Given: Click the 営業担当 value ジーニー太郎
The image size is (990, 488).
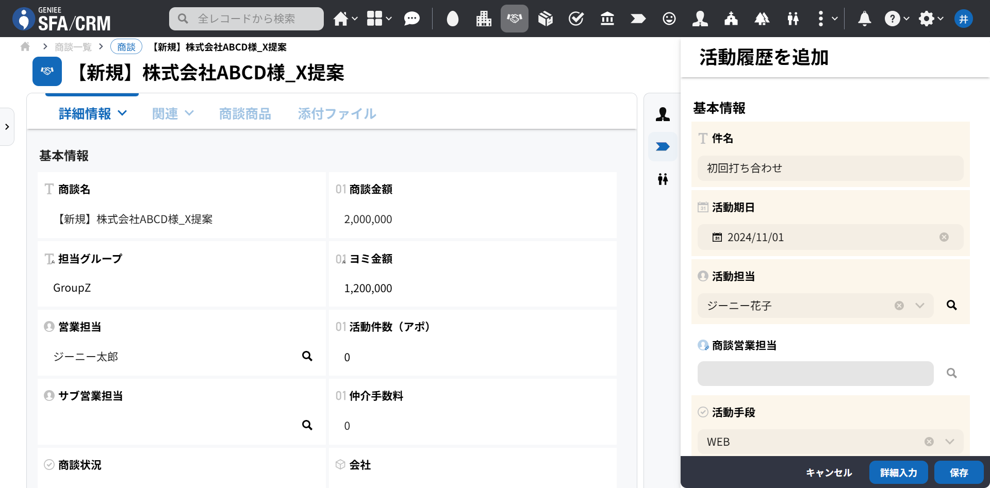Looking at the screenshot, I should [x=86, y=357].
